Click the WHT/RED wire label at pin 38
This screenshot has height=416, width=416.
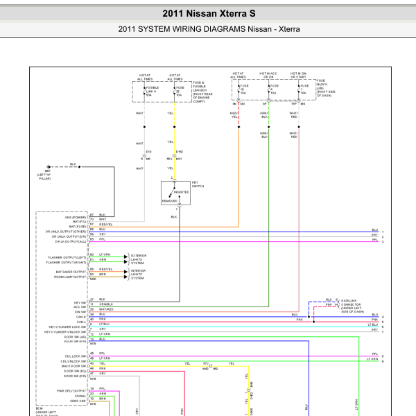[106, 309]
